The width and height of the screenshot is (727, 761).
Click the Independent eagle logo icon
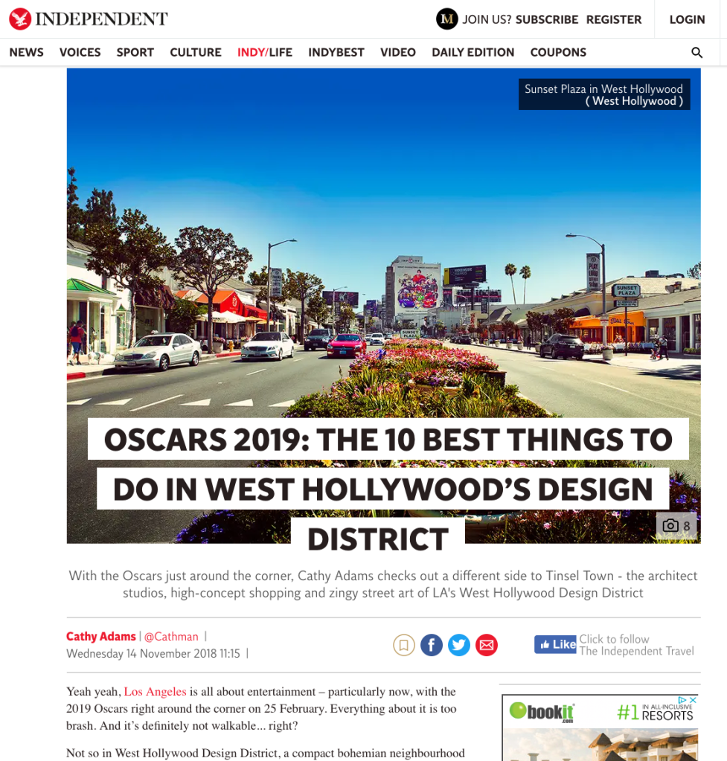pos(20,19)
